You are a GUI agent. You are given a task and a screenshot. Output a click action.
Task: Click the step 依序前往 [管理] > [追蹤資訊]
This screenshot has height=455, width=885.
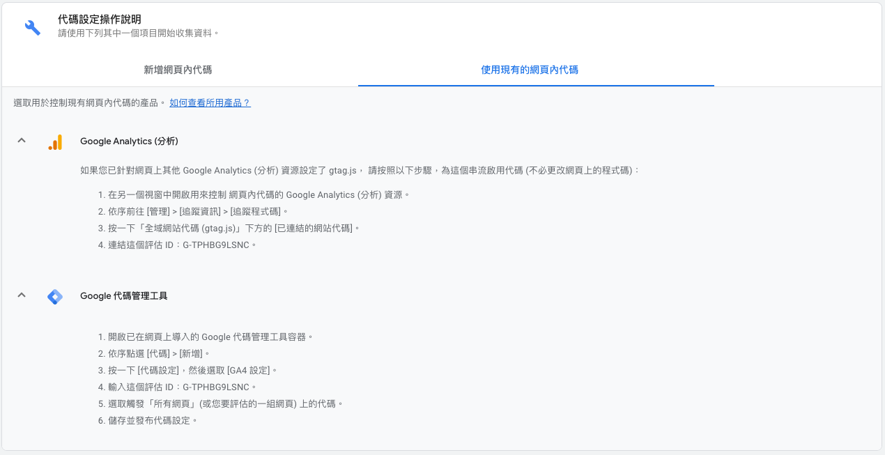tap(193, 212)
